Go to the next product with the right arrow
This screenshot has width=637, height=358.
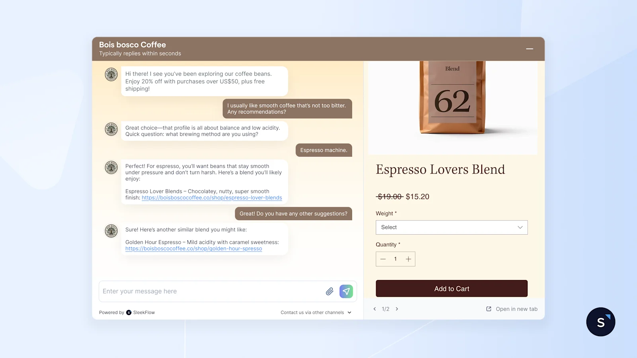click(x=397, y=309)
